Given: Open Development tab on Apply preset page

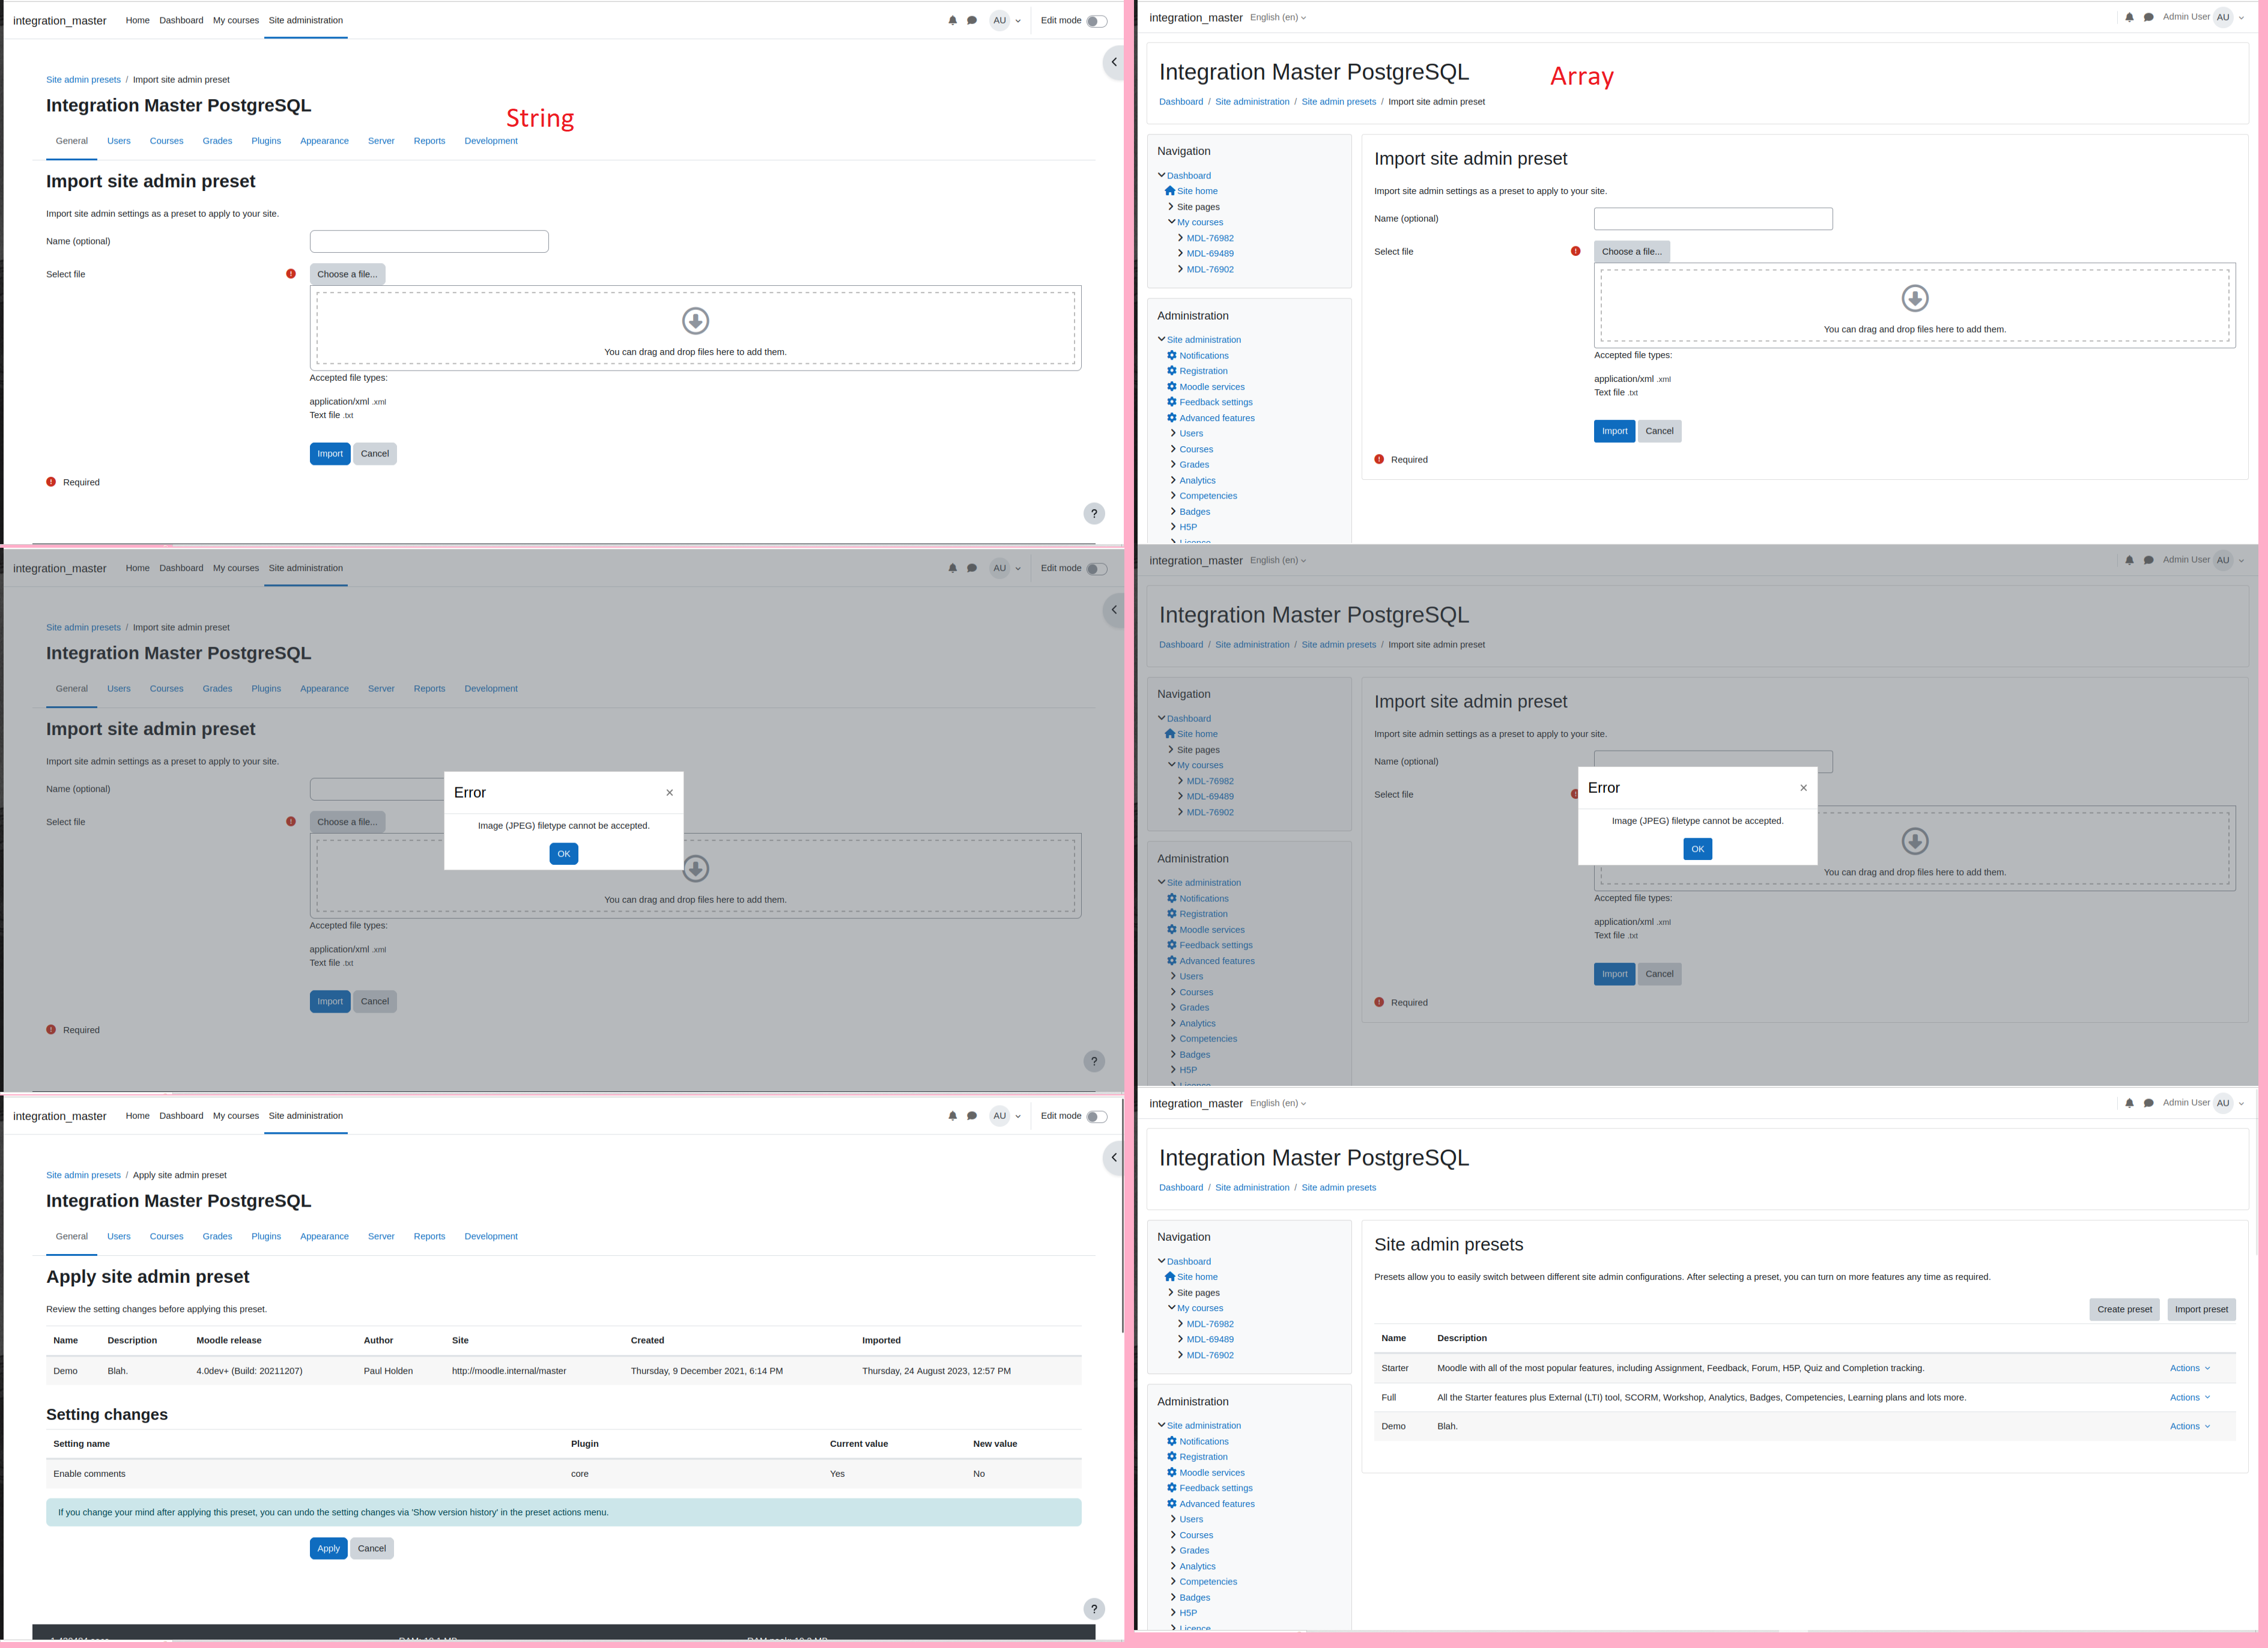Looking at the screenshot, I should point(490,1236).
